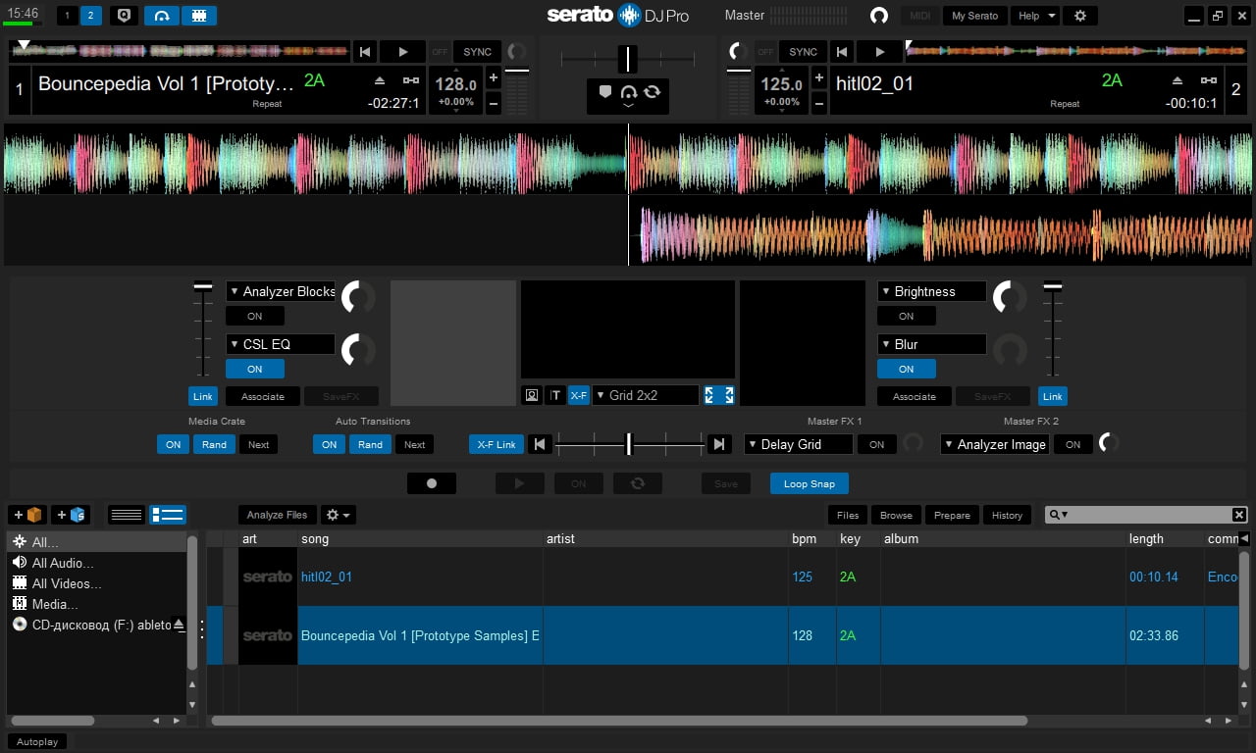Click the master headphone icon

[879, 16]
